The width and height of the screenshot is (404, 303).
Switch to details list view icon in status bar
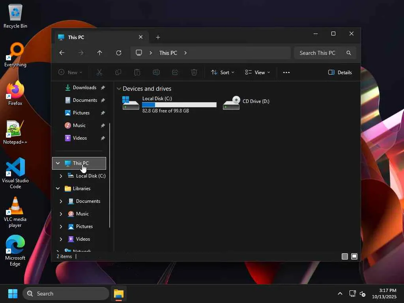[x=345, y=256]
